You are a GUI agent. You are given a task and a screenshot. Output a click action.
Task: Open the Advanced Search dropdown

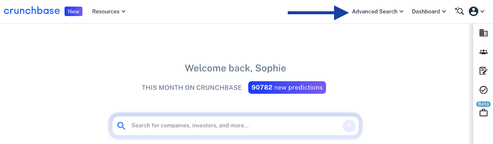click(x=378, y=11)
